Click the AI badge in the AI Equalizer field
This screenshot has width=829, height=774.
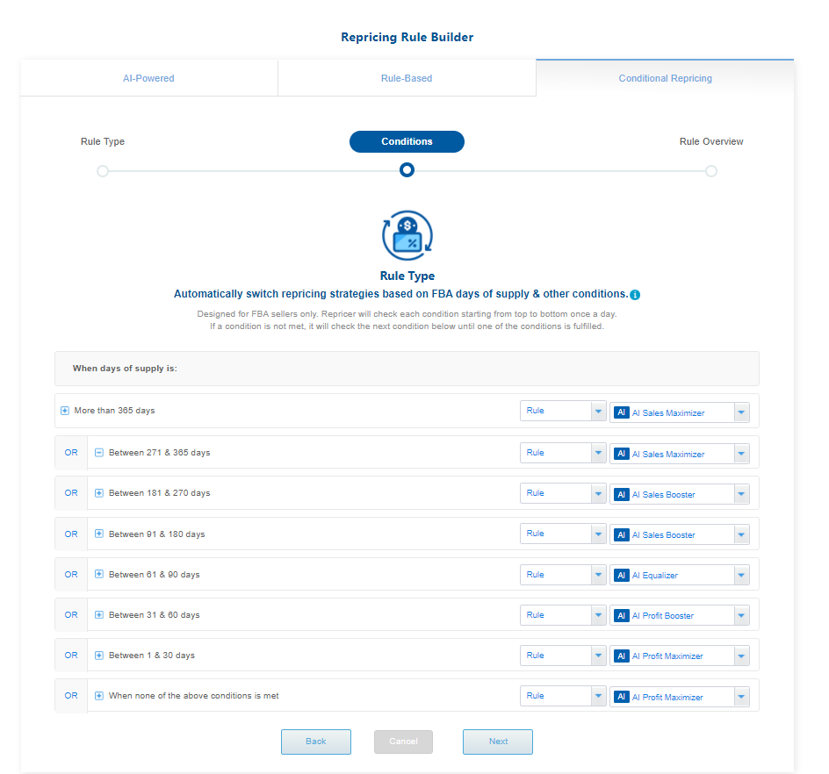tap(621, 575)
